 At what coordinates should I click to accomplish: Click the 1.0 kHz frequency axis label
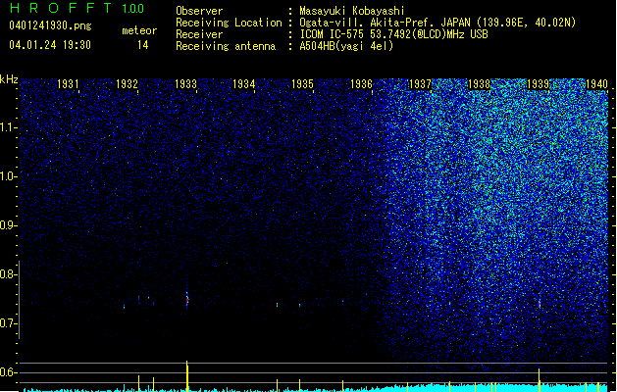pos(8,177)
